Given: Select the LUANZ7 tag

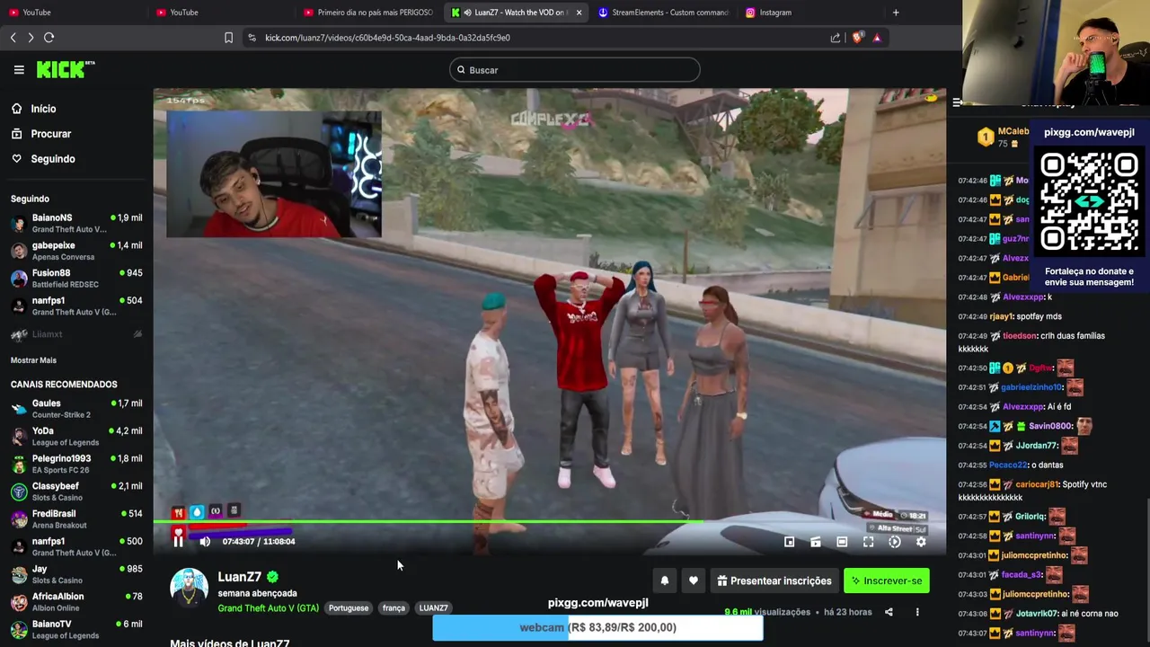Looking at the screenshot, I should 433,608.
